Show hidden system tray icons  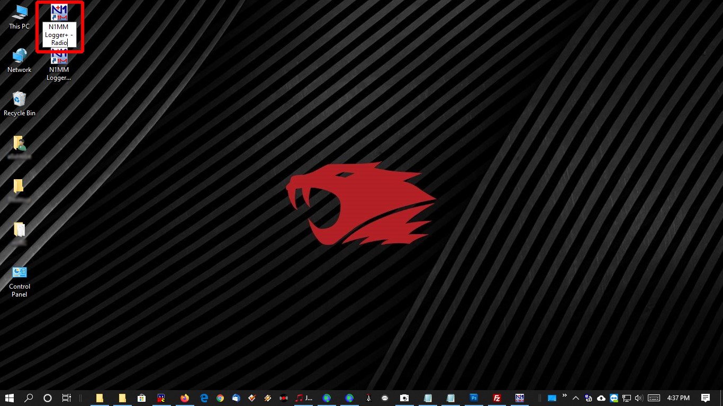click(x=576, y=398)
